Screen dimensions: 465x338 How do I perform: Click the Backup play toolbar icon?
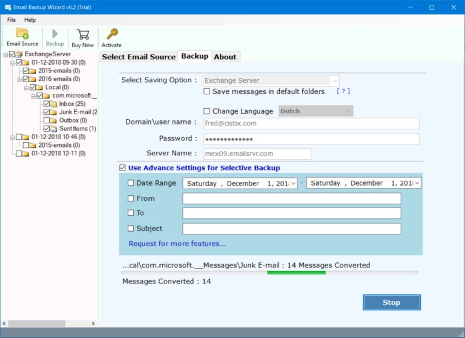[55, 33]
